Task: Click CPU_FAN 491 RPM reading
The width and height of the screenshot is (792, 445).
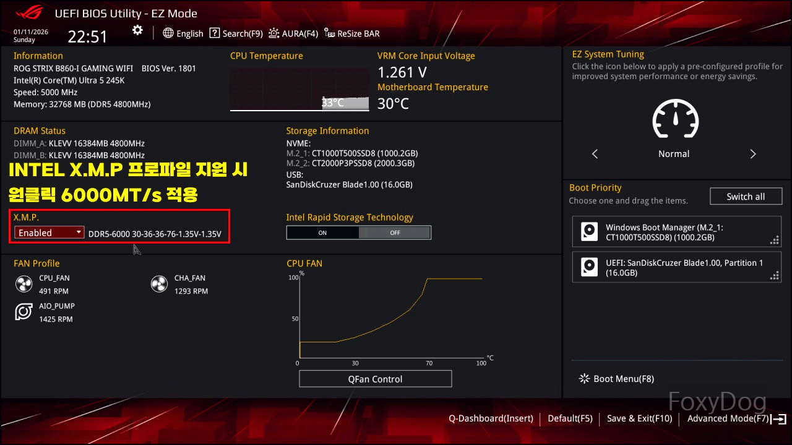Action: coord(54,291)
